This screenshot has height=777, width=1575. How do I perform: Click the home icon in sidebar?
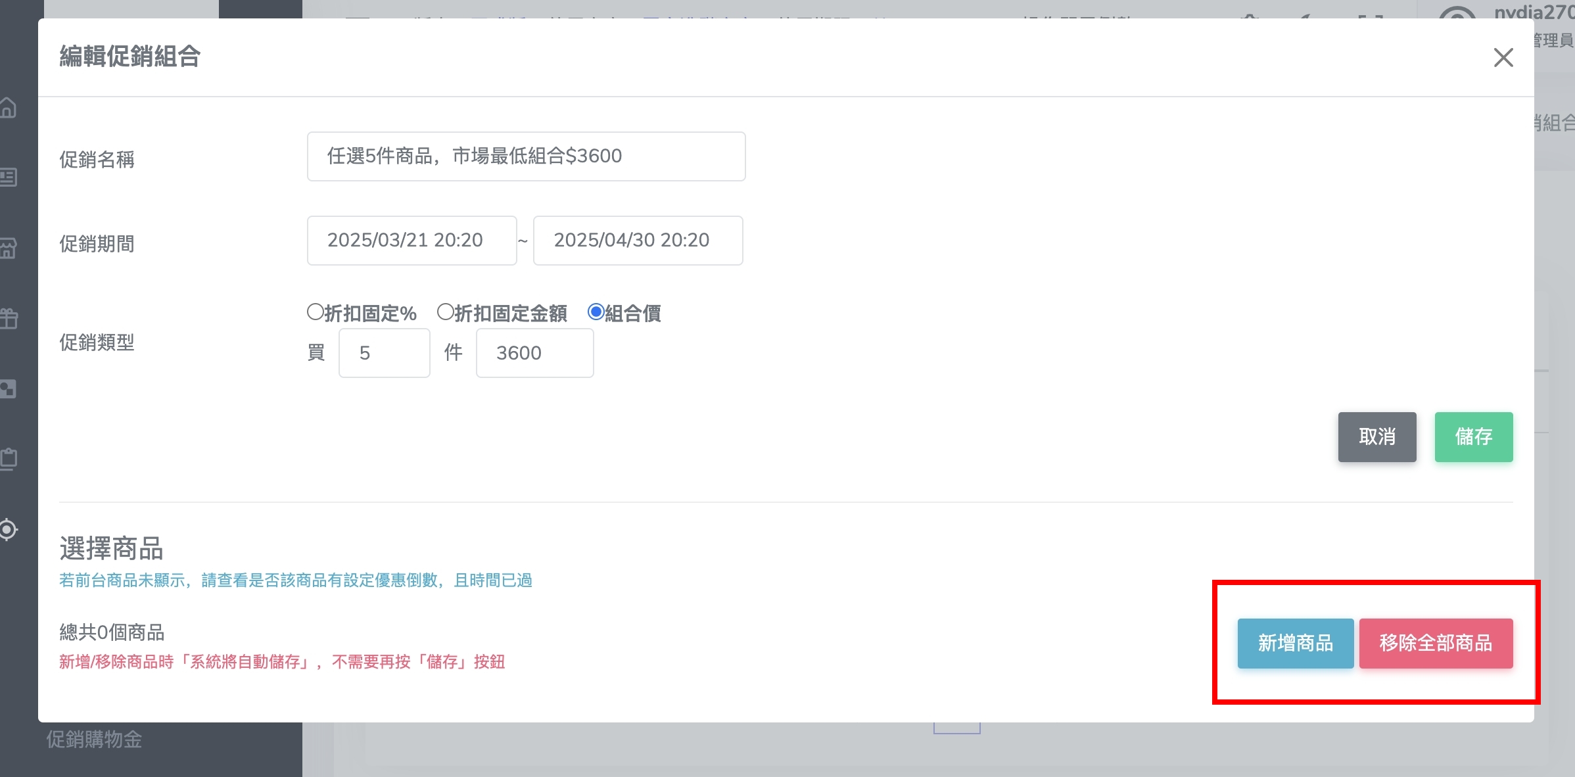pos(8,107)
